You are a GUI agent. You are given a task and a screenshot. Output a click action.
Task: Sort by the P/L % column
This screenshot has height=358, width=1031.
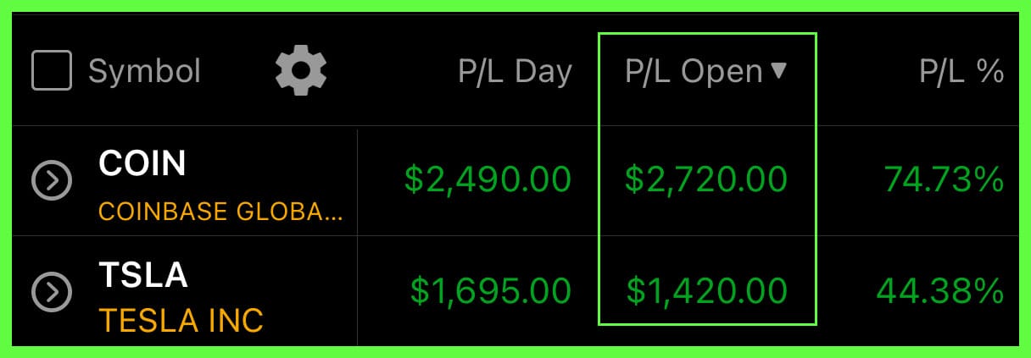pos(961,72)
